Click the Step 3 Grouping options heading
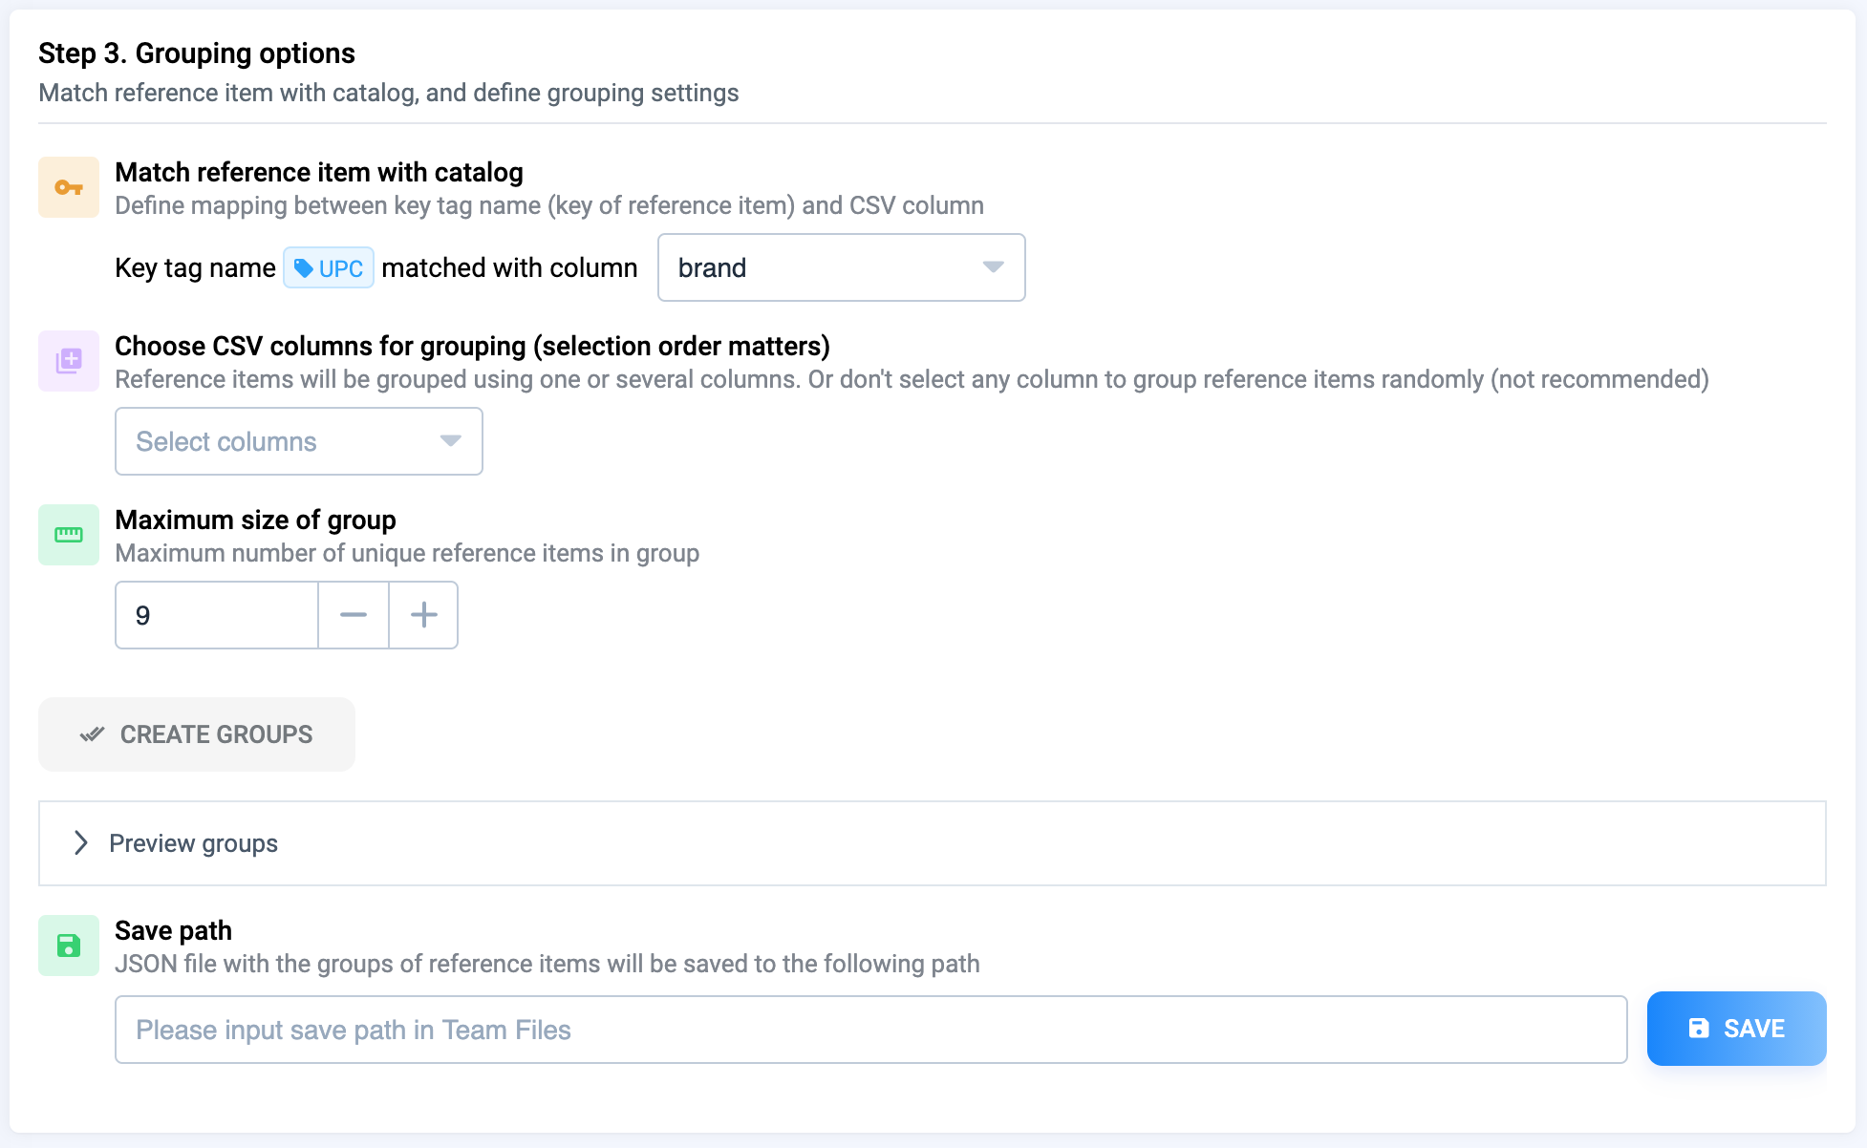The width and height of the screenshot is (1867, 1148). 197,53
